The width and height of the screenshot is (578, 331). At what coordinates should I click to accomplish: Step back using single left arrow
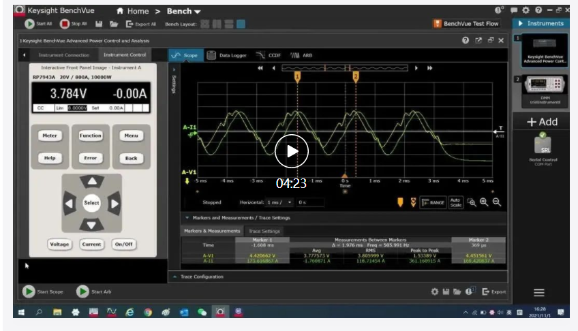273,68
